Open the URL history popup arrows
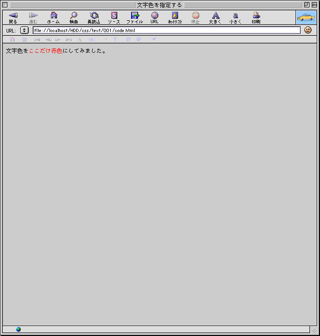Image resolution: width=320 pixels, height=336 pixels. pyautogui.click(x=25, y=30)
